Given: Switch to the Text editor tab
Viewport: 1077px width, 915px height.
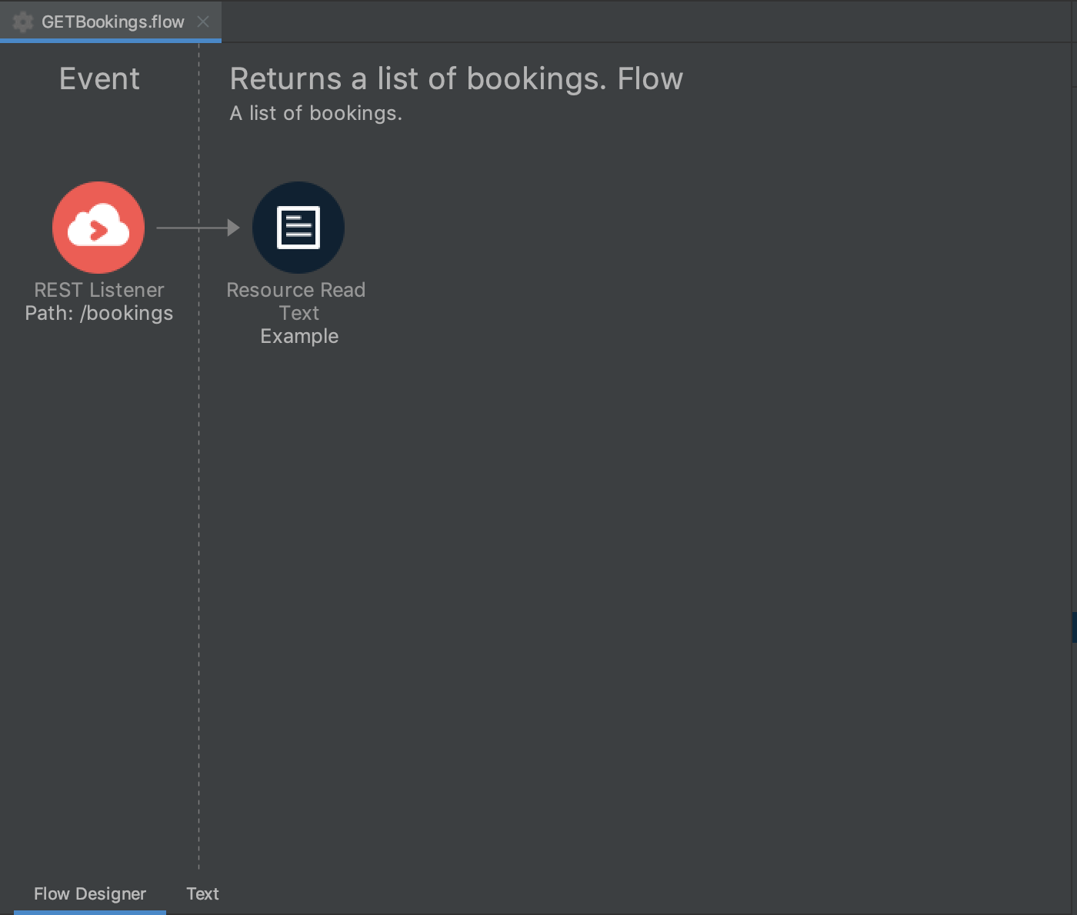Looking at the screenshot, I should click(x=202, y=893).
